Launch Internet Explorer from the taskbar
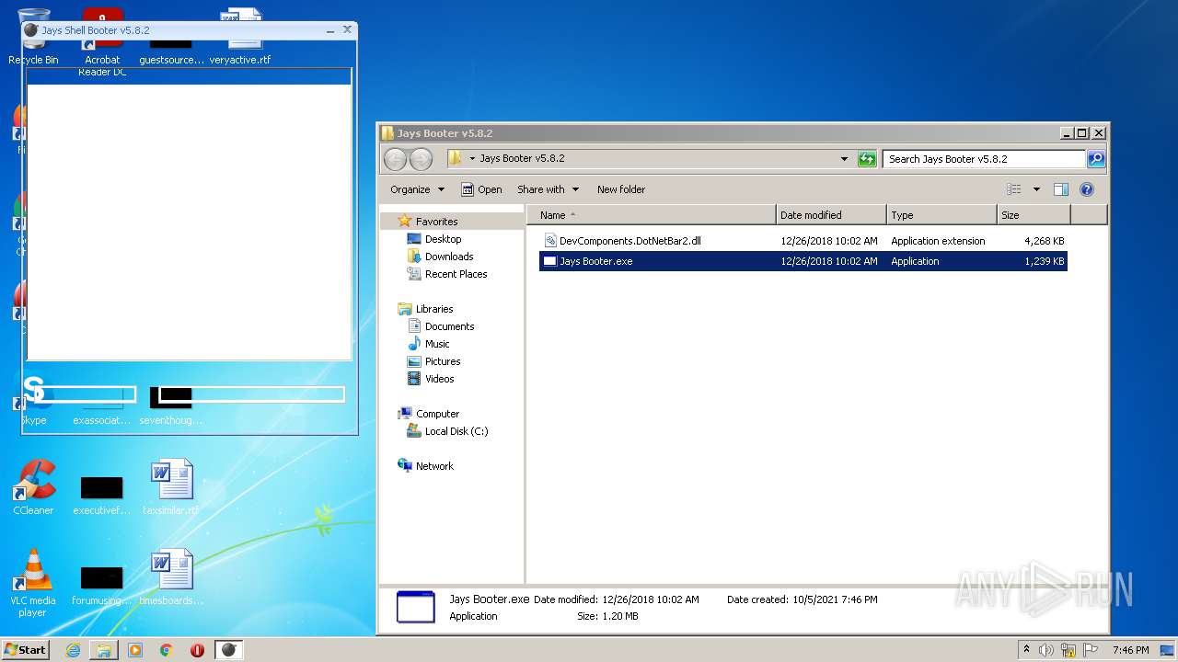1178x662 pixels. 73,650
